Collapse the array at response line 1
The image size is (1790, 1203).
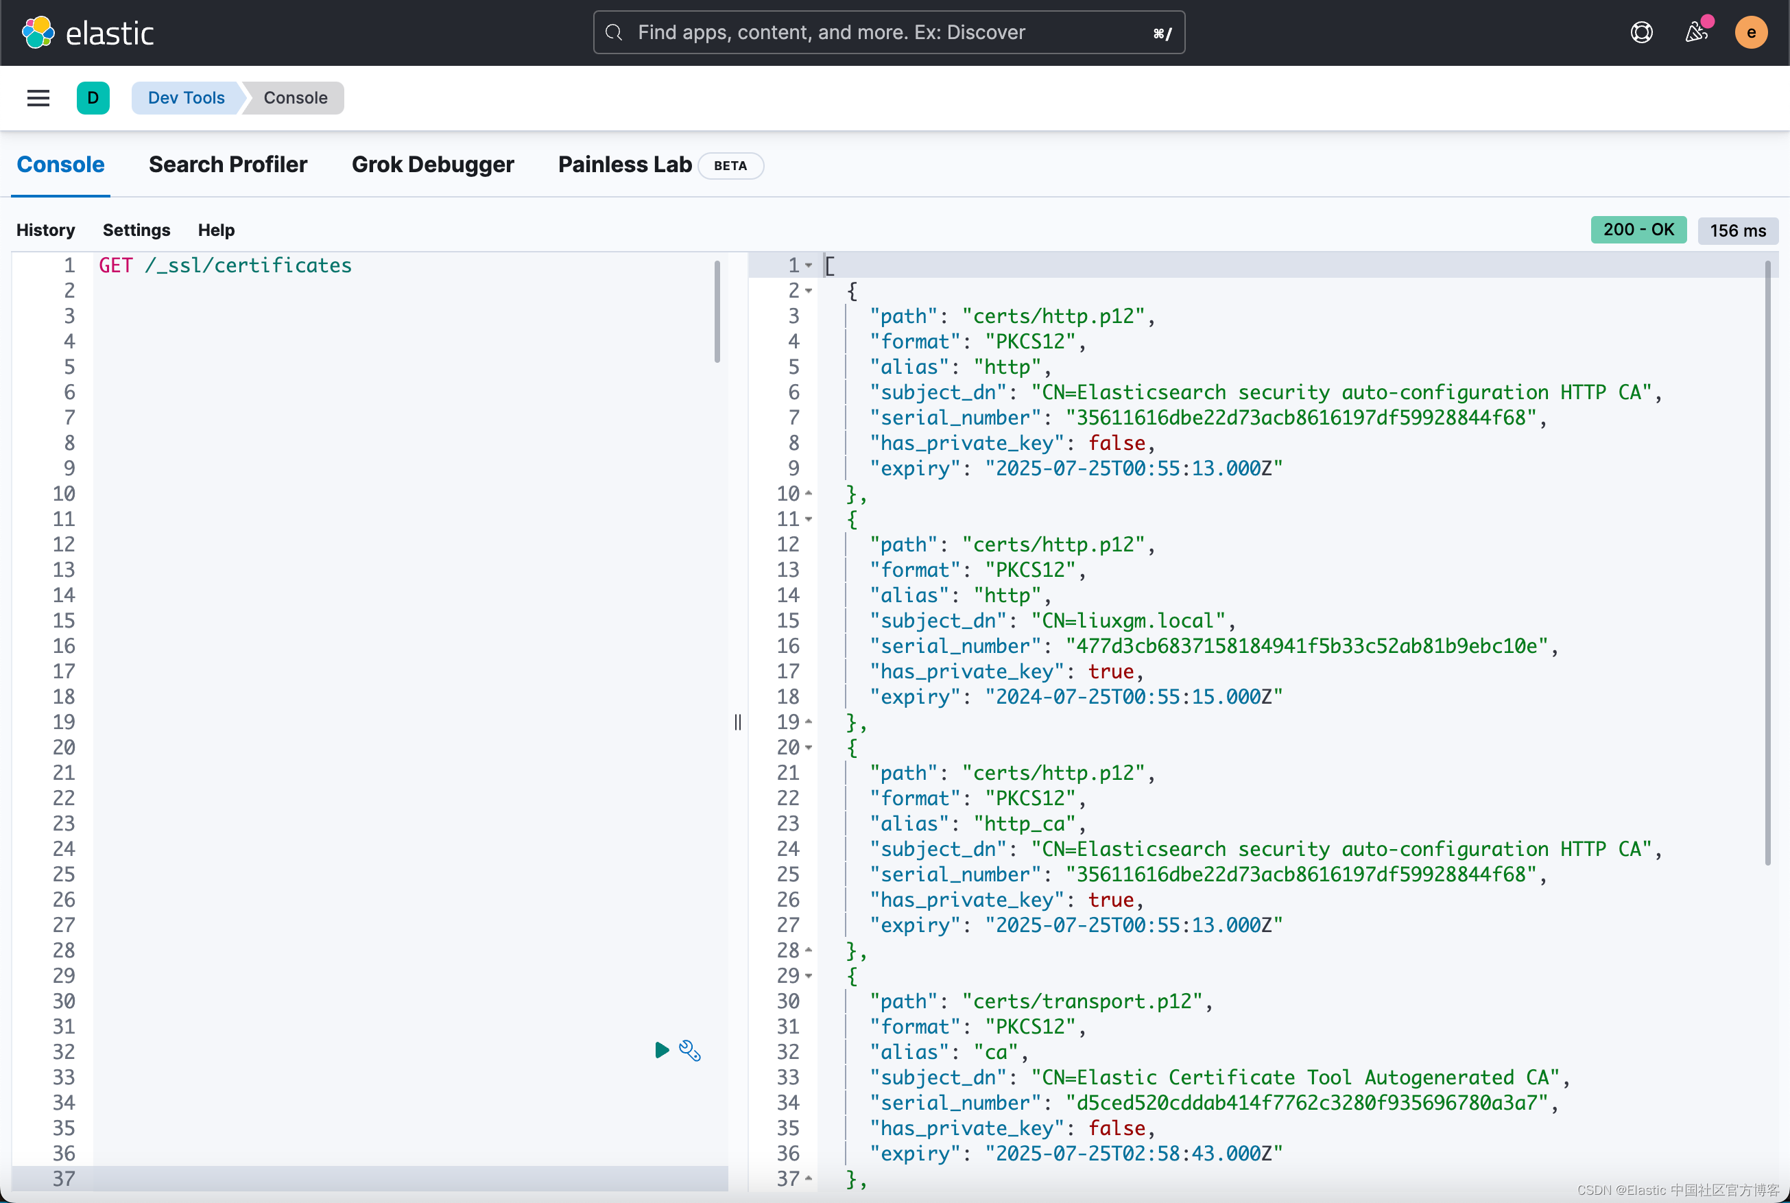tap(809, 265)
